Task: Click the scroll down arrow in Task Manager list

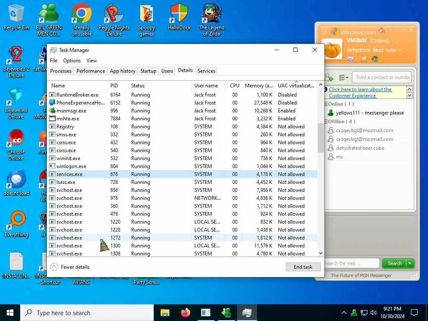Action: click(x=321, y=253)
